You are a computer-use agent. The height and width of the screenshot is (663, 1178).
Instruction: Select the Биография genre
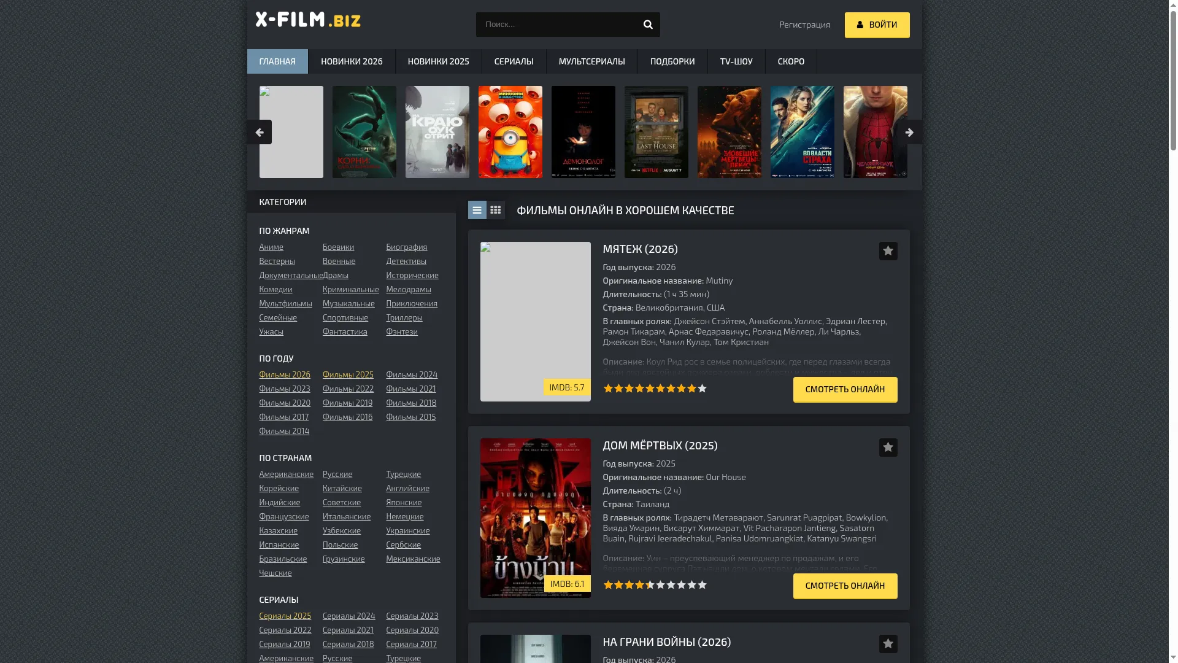point(406,247)
